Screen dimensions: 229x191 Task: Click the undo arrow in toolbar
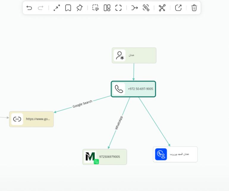pyautogui.click(x=29, y=8)
